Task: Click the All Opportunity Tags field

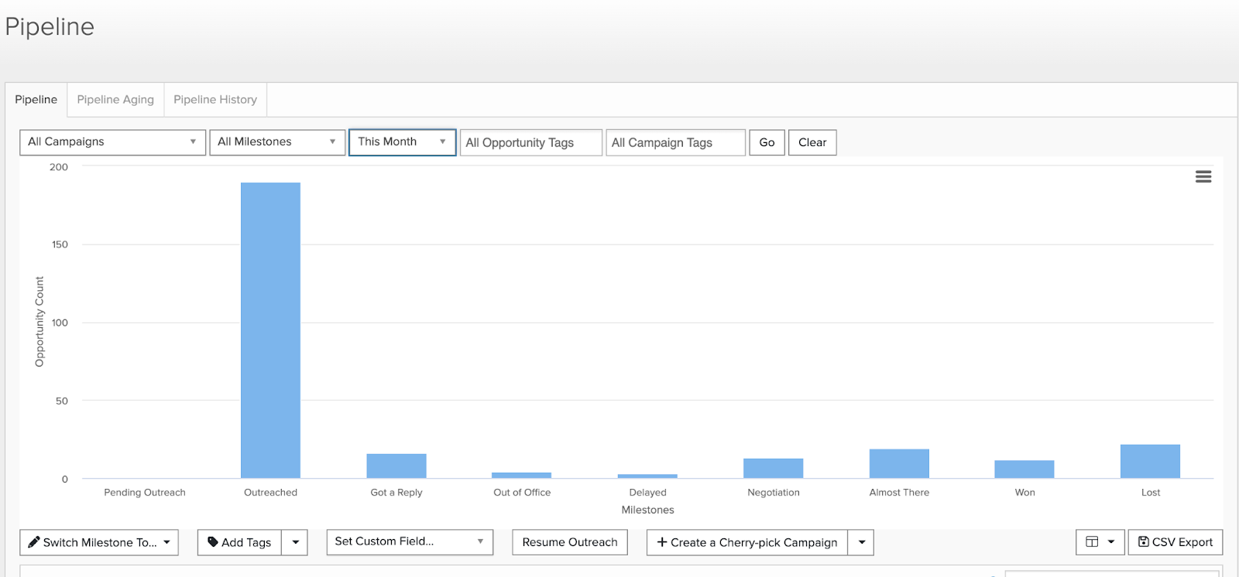Action: point(531,143)
